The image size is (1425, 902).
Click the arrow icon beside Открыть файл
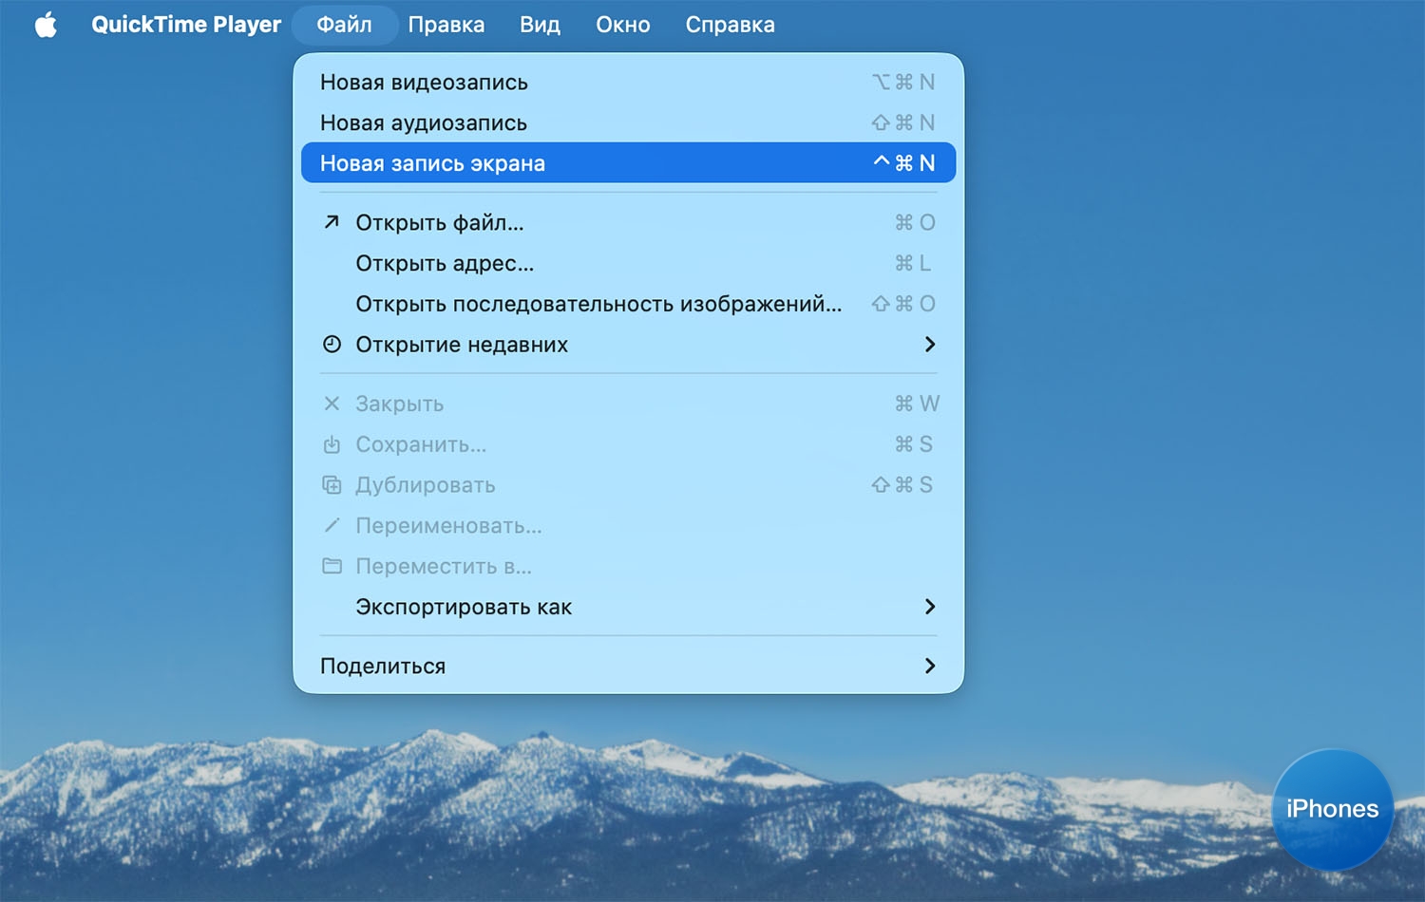coord(332,222)
